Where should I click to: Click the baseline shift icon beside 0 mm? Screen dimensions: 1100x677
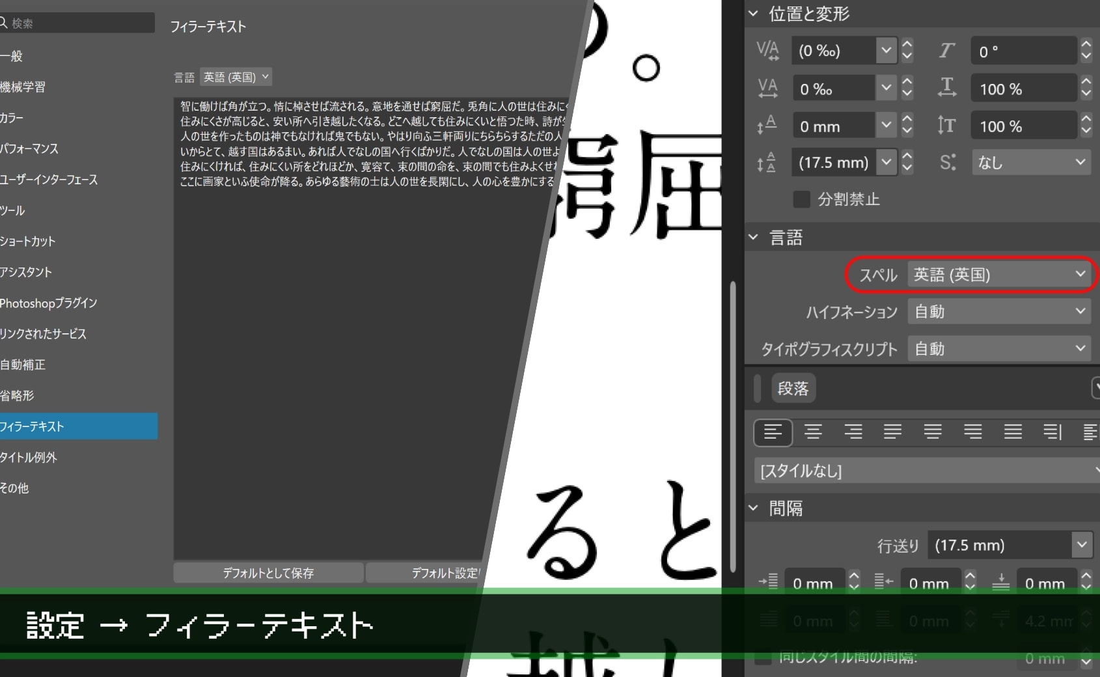coord(766,126)
